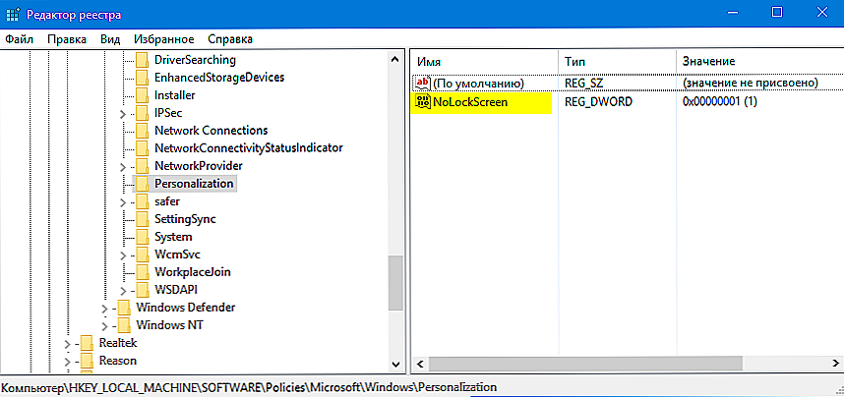The height and width of the screenshot is (397, 844).
Task: Click the DWORD icon of NoLockScreen
Action: click(423, 101)
